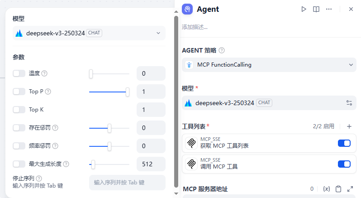Screen dimensions: 361x198
Task: Run the Agent node with play icon
Action: (304, 9)
